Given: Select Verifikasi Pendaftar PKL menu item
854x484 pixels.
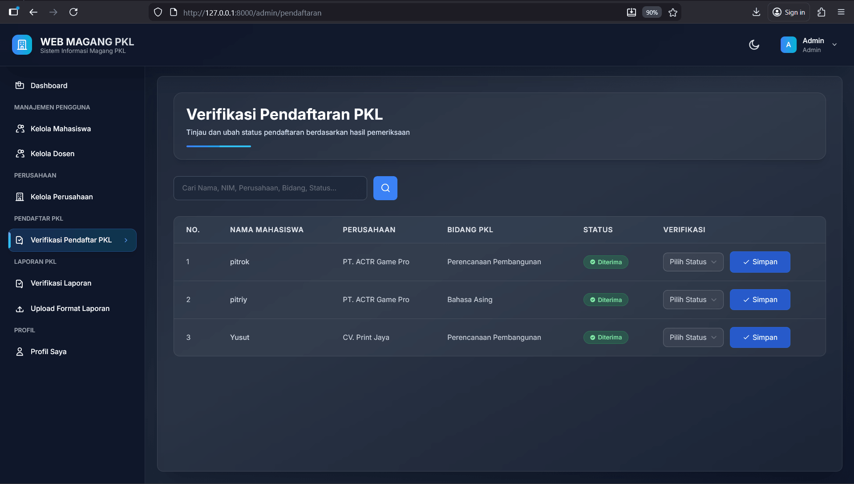Looking at the screenshot, I should click(72, 240).
